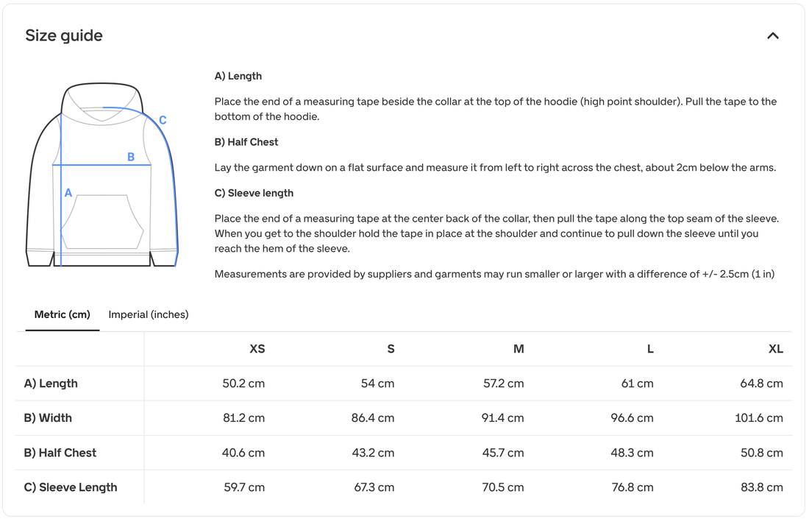Select the M column header
Viewport: 809px width, 519px height.
coord(518,349)
